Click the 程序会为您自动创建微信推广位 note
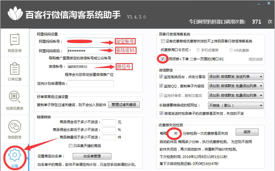 tap(89, 74)
